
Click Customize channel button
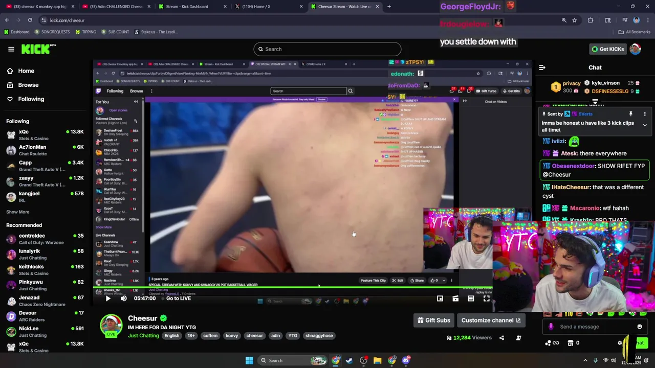tap(491, 320)
